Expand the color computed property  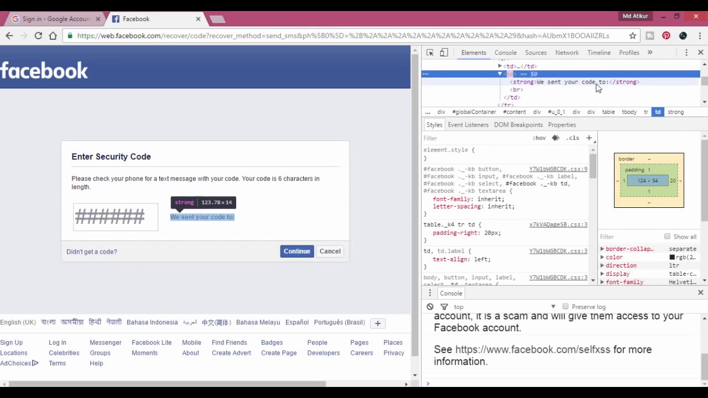click(602, 258)
